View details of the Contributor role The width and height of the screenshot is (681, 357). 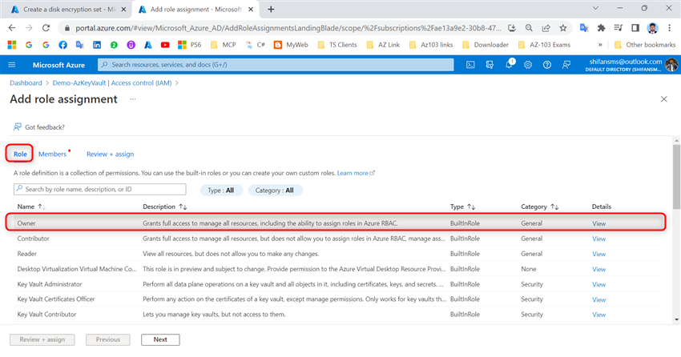point(598,239)
